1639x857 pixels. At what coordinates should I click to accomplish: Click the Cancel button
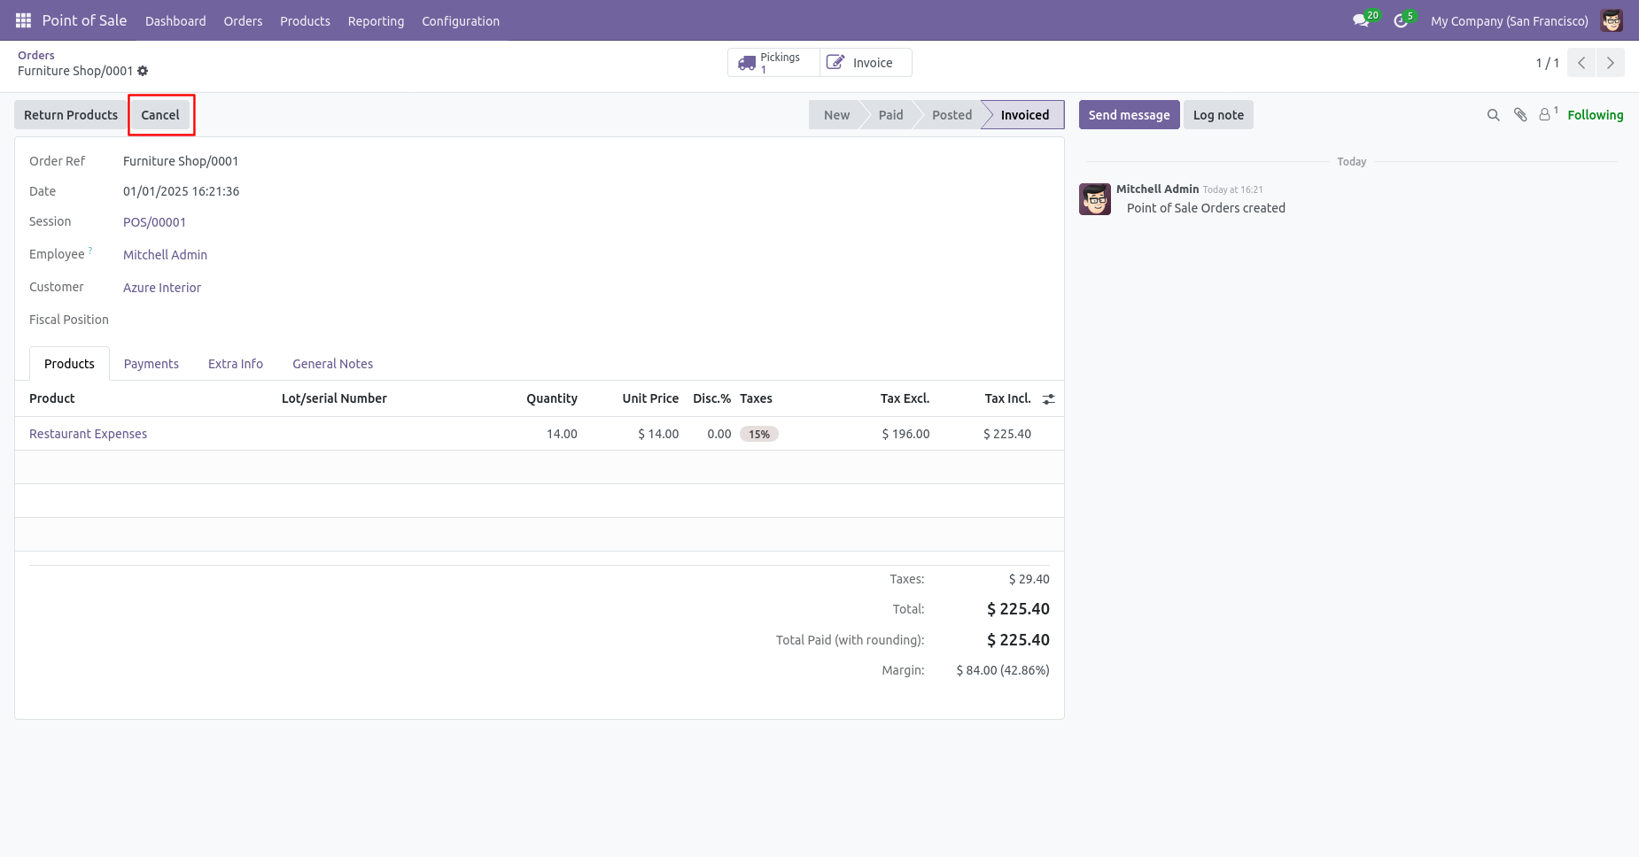[160, 115]
